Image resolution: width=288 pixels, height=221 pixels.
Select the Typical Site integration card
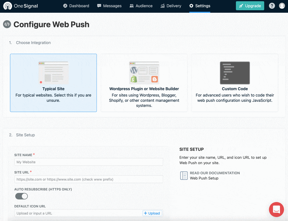tap(53, 83)
